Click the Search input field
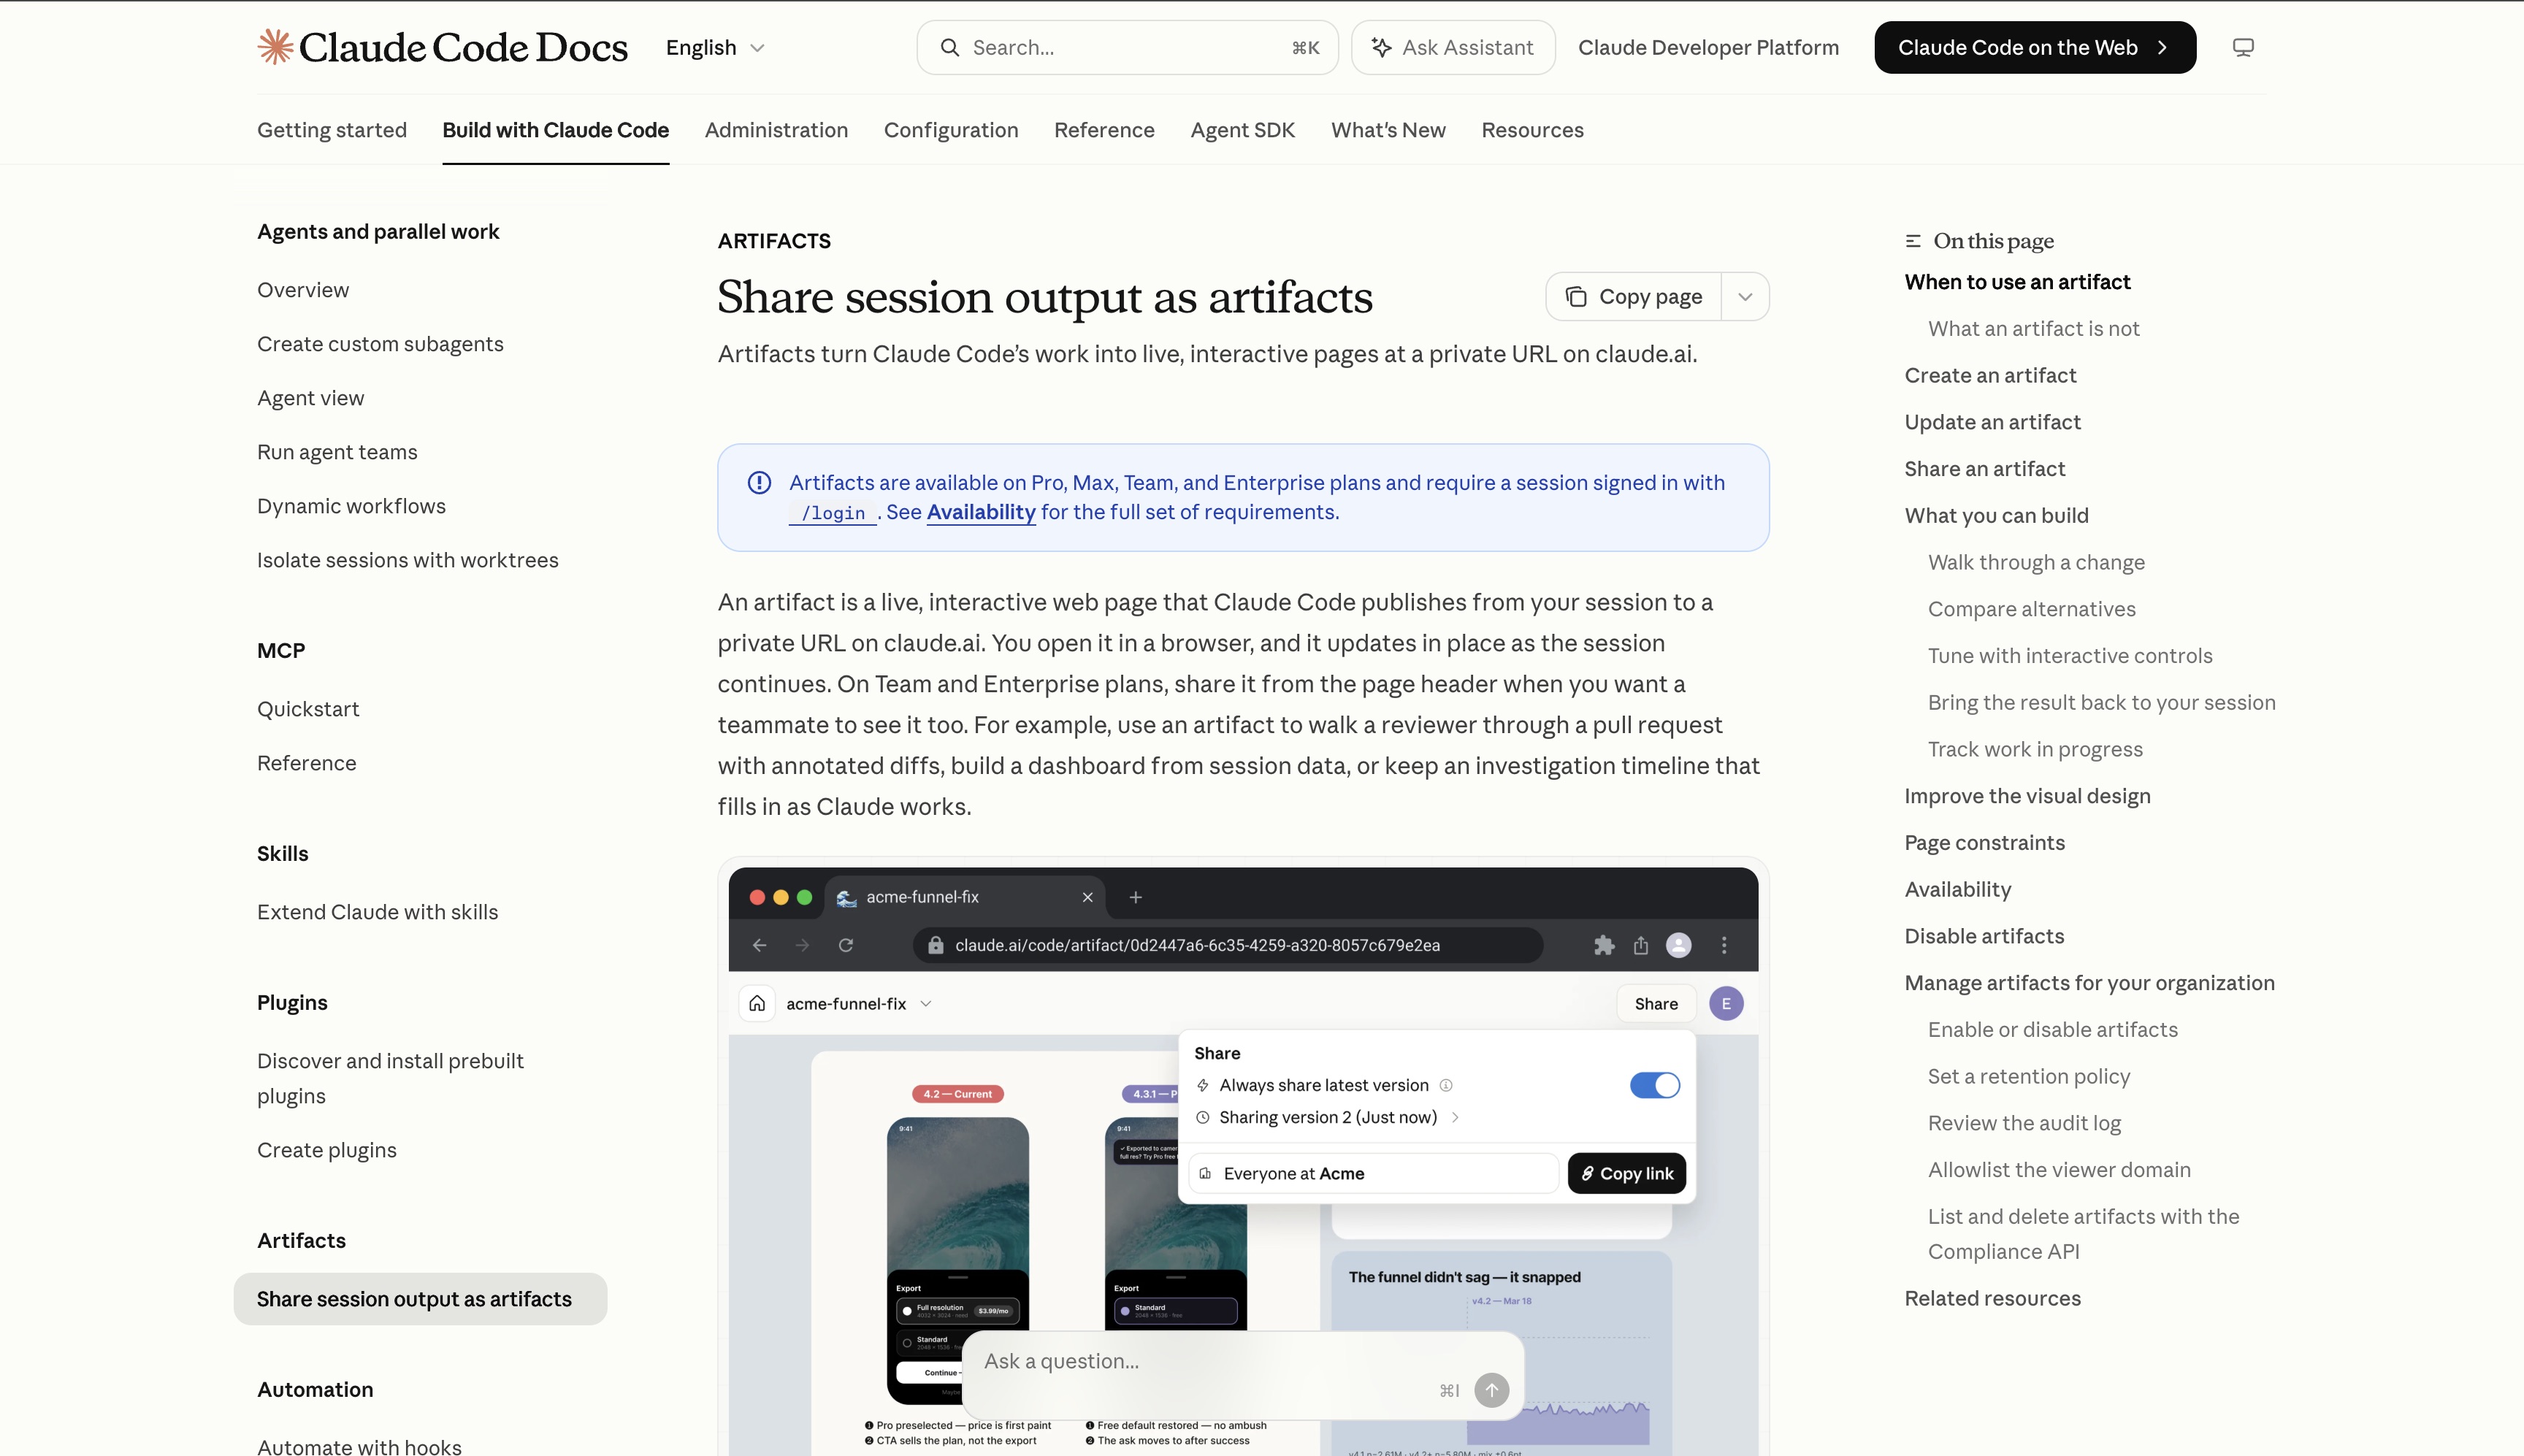2524x1456 pixels. tap(1127, 47)
